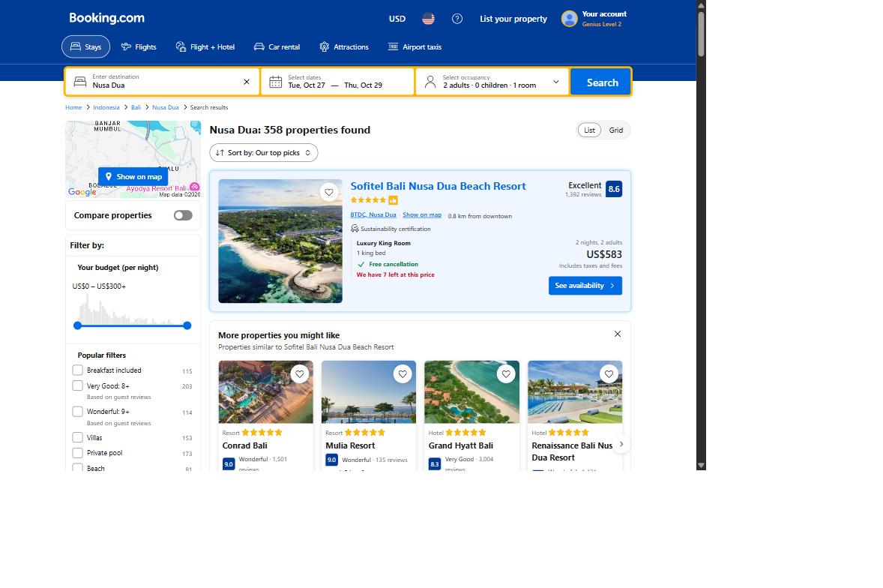
Task: Click the account profile avatar
Action: 570,19
